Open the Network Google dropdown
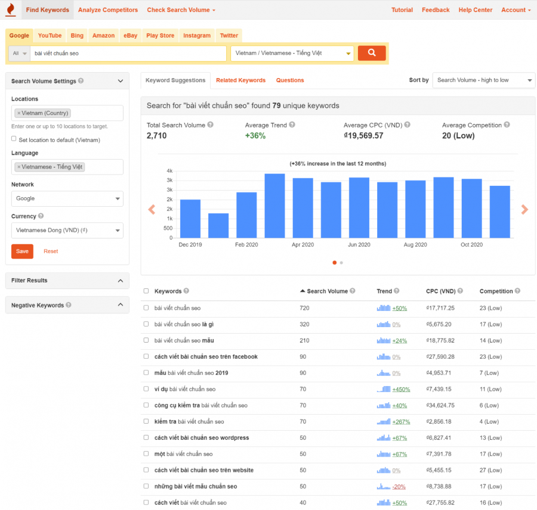This screenshot has width=537, height=510. 67,198
